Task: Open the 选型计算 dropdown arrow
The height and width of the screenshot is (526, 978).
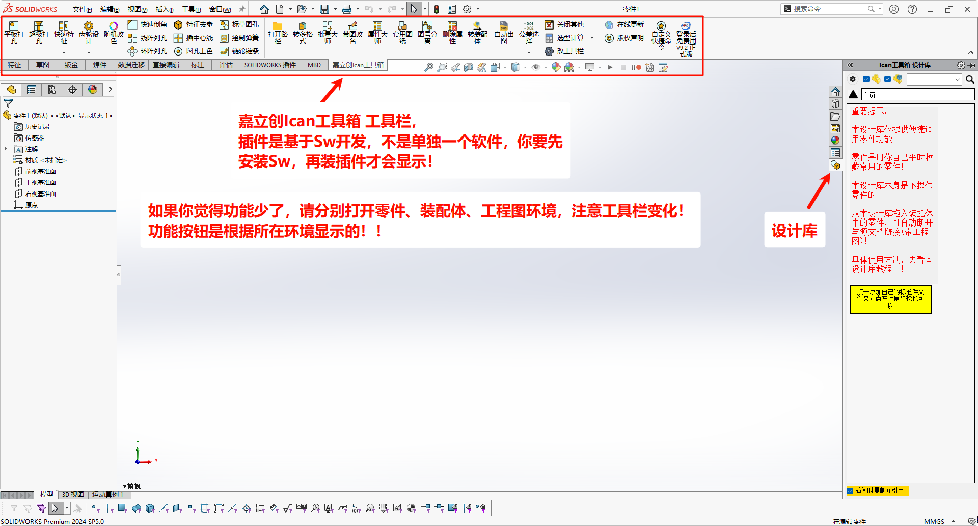Action: coord(592,38)
